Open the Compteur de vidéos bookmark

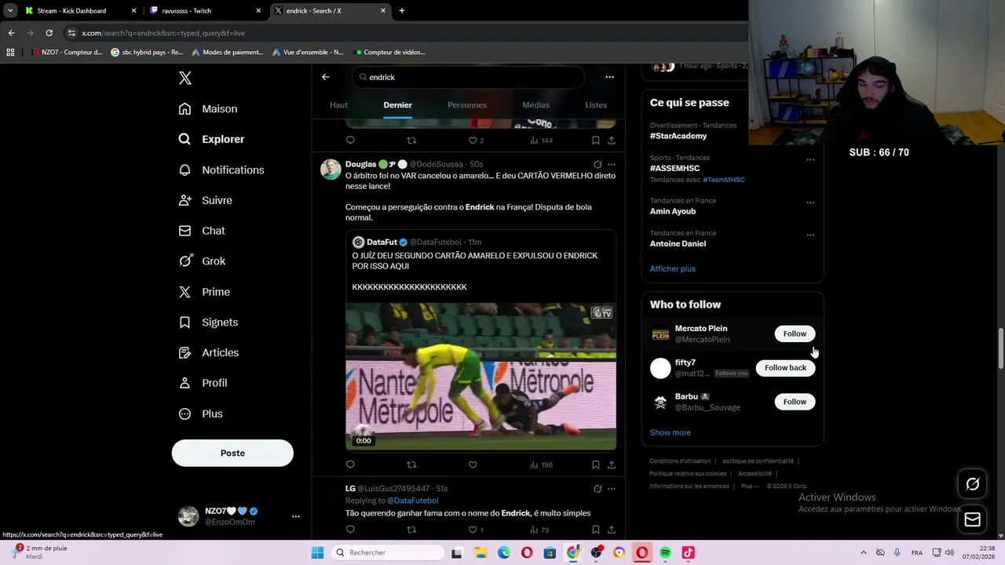coord(390,53)
